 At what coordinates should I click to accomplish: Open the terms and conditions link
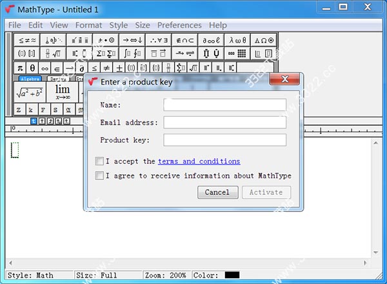(199, 161)
